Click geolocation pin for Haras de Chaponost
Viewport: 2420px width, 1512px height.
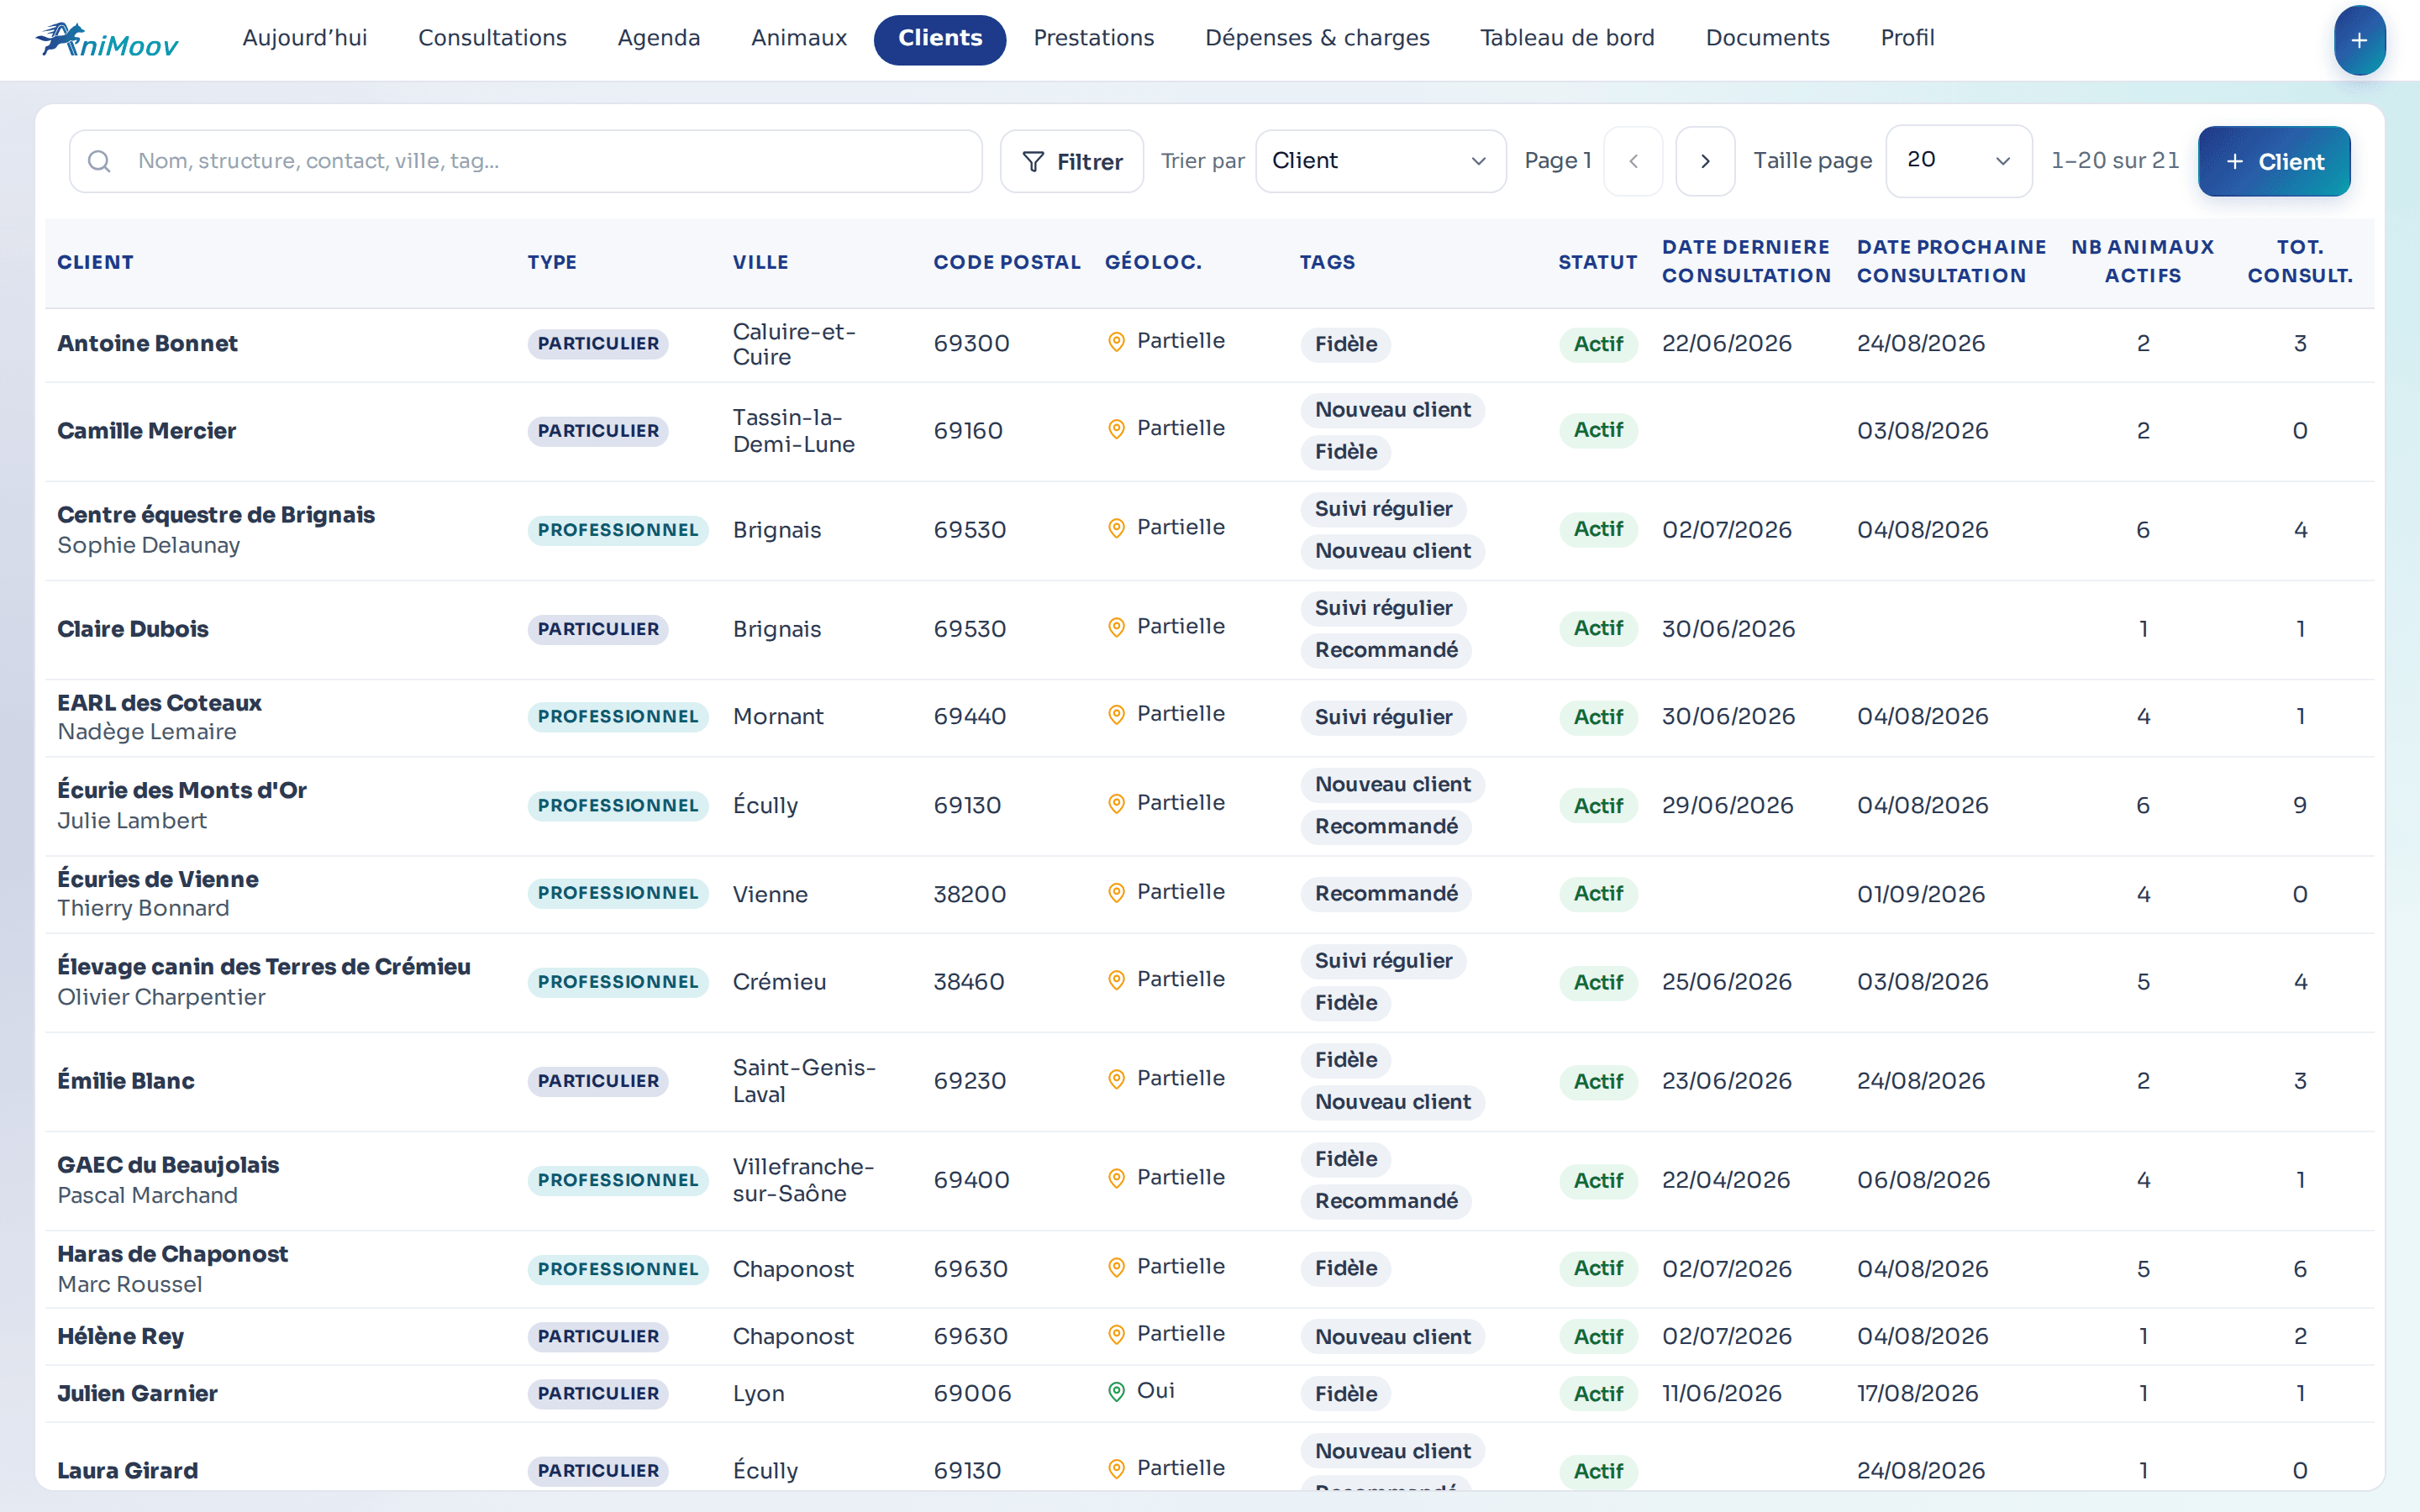(x=1117, y=1266)
